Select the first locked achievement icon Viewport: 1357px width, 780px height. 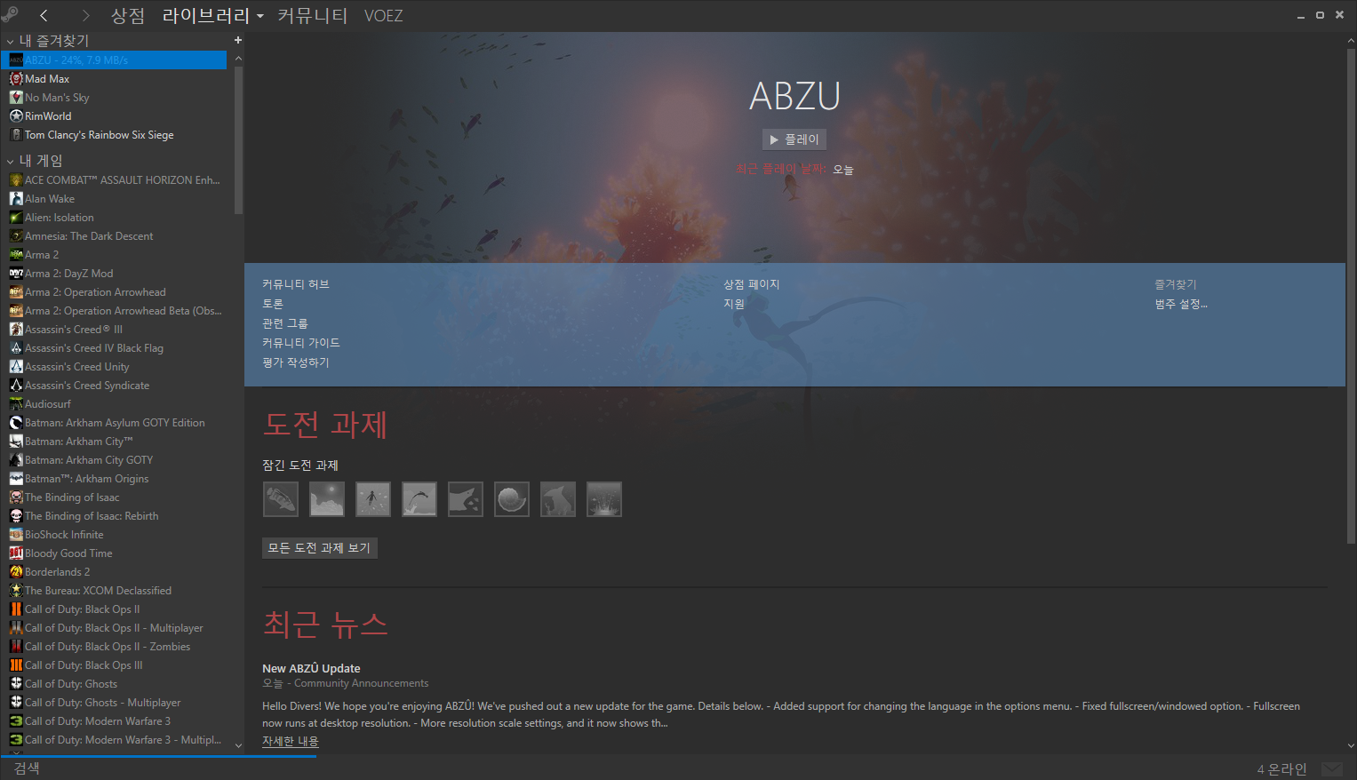tap(281, 499)
